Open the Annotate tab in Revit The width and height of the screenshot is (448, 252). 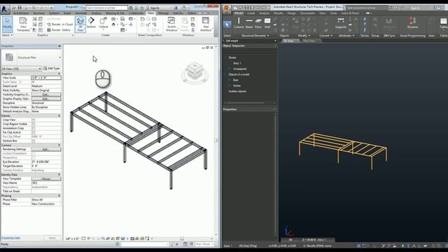pos(81,13)
